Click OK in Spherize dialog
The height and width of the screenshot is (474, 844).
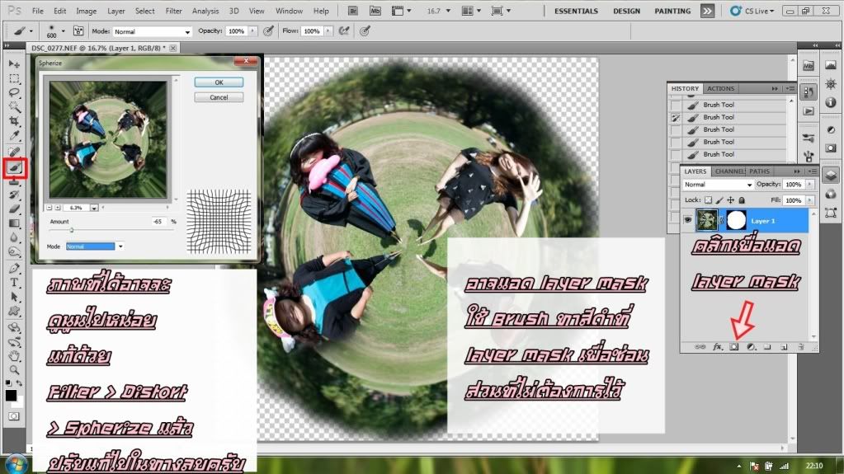pyautogui.click(x=219, y=82)
